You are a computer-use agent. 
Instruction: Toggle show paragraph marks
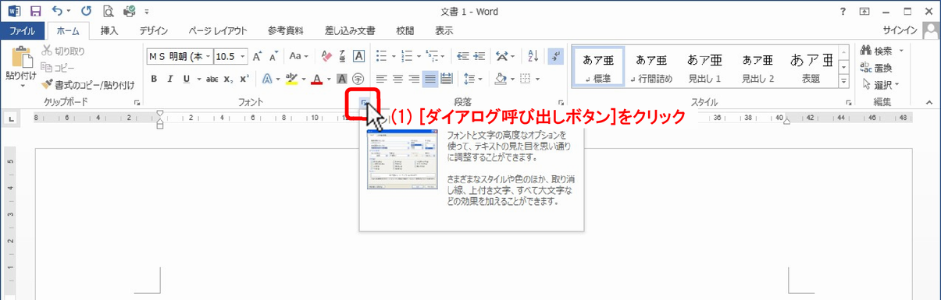point(556,56)
